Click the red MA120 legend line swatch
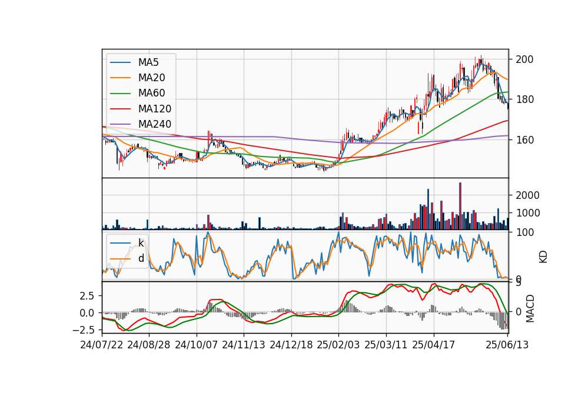The height and width of the screenshot is (406, 565). point(120,109)
